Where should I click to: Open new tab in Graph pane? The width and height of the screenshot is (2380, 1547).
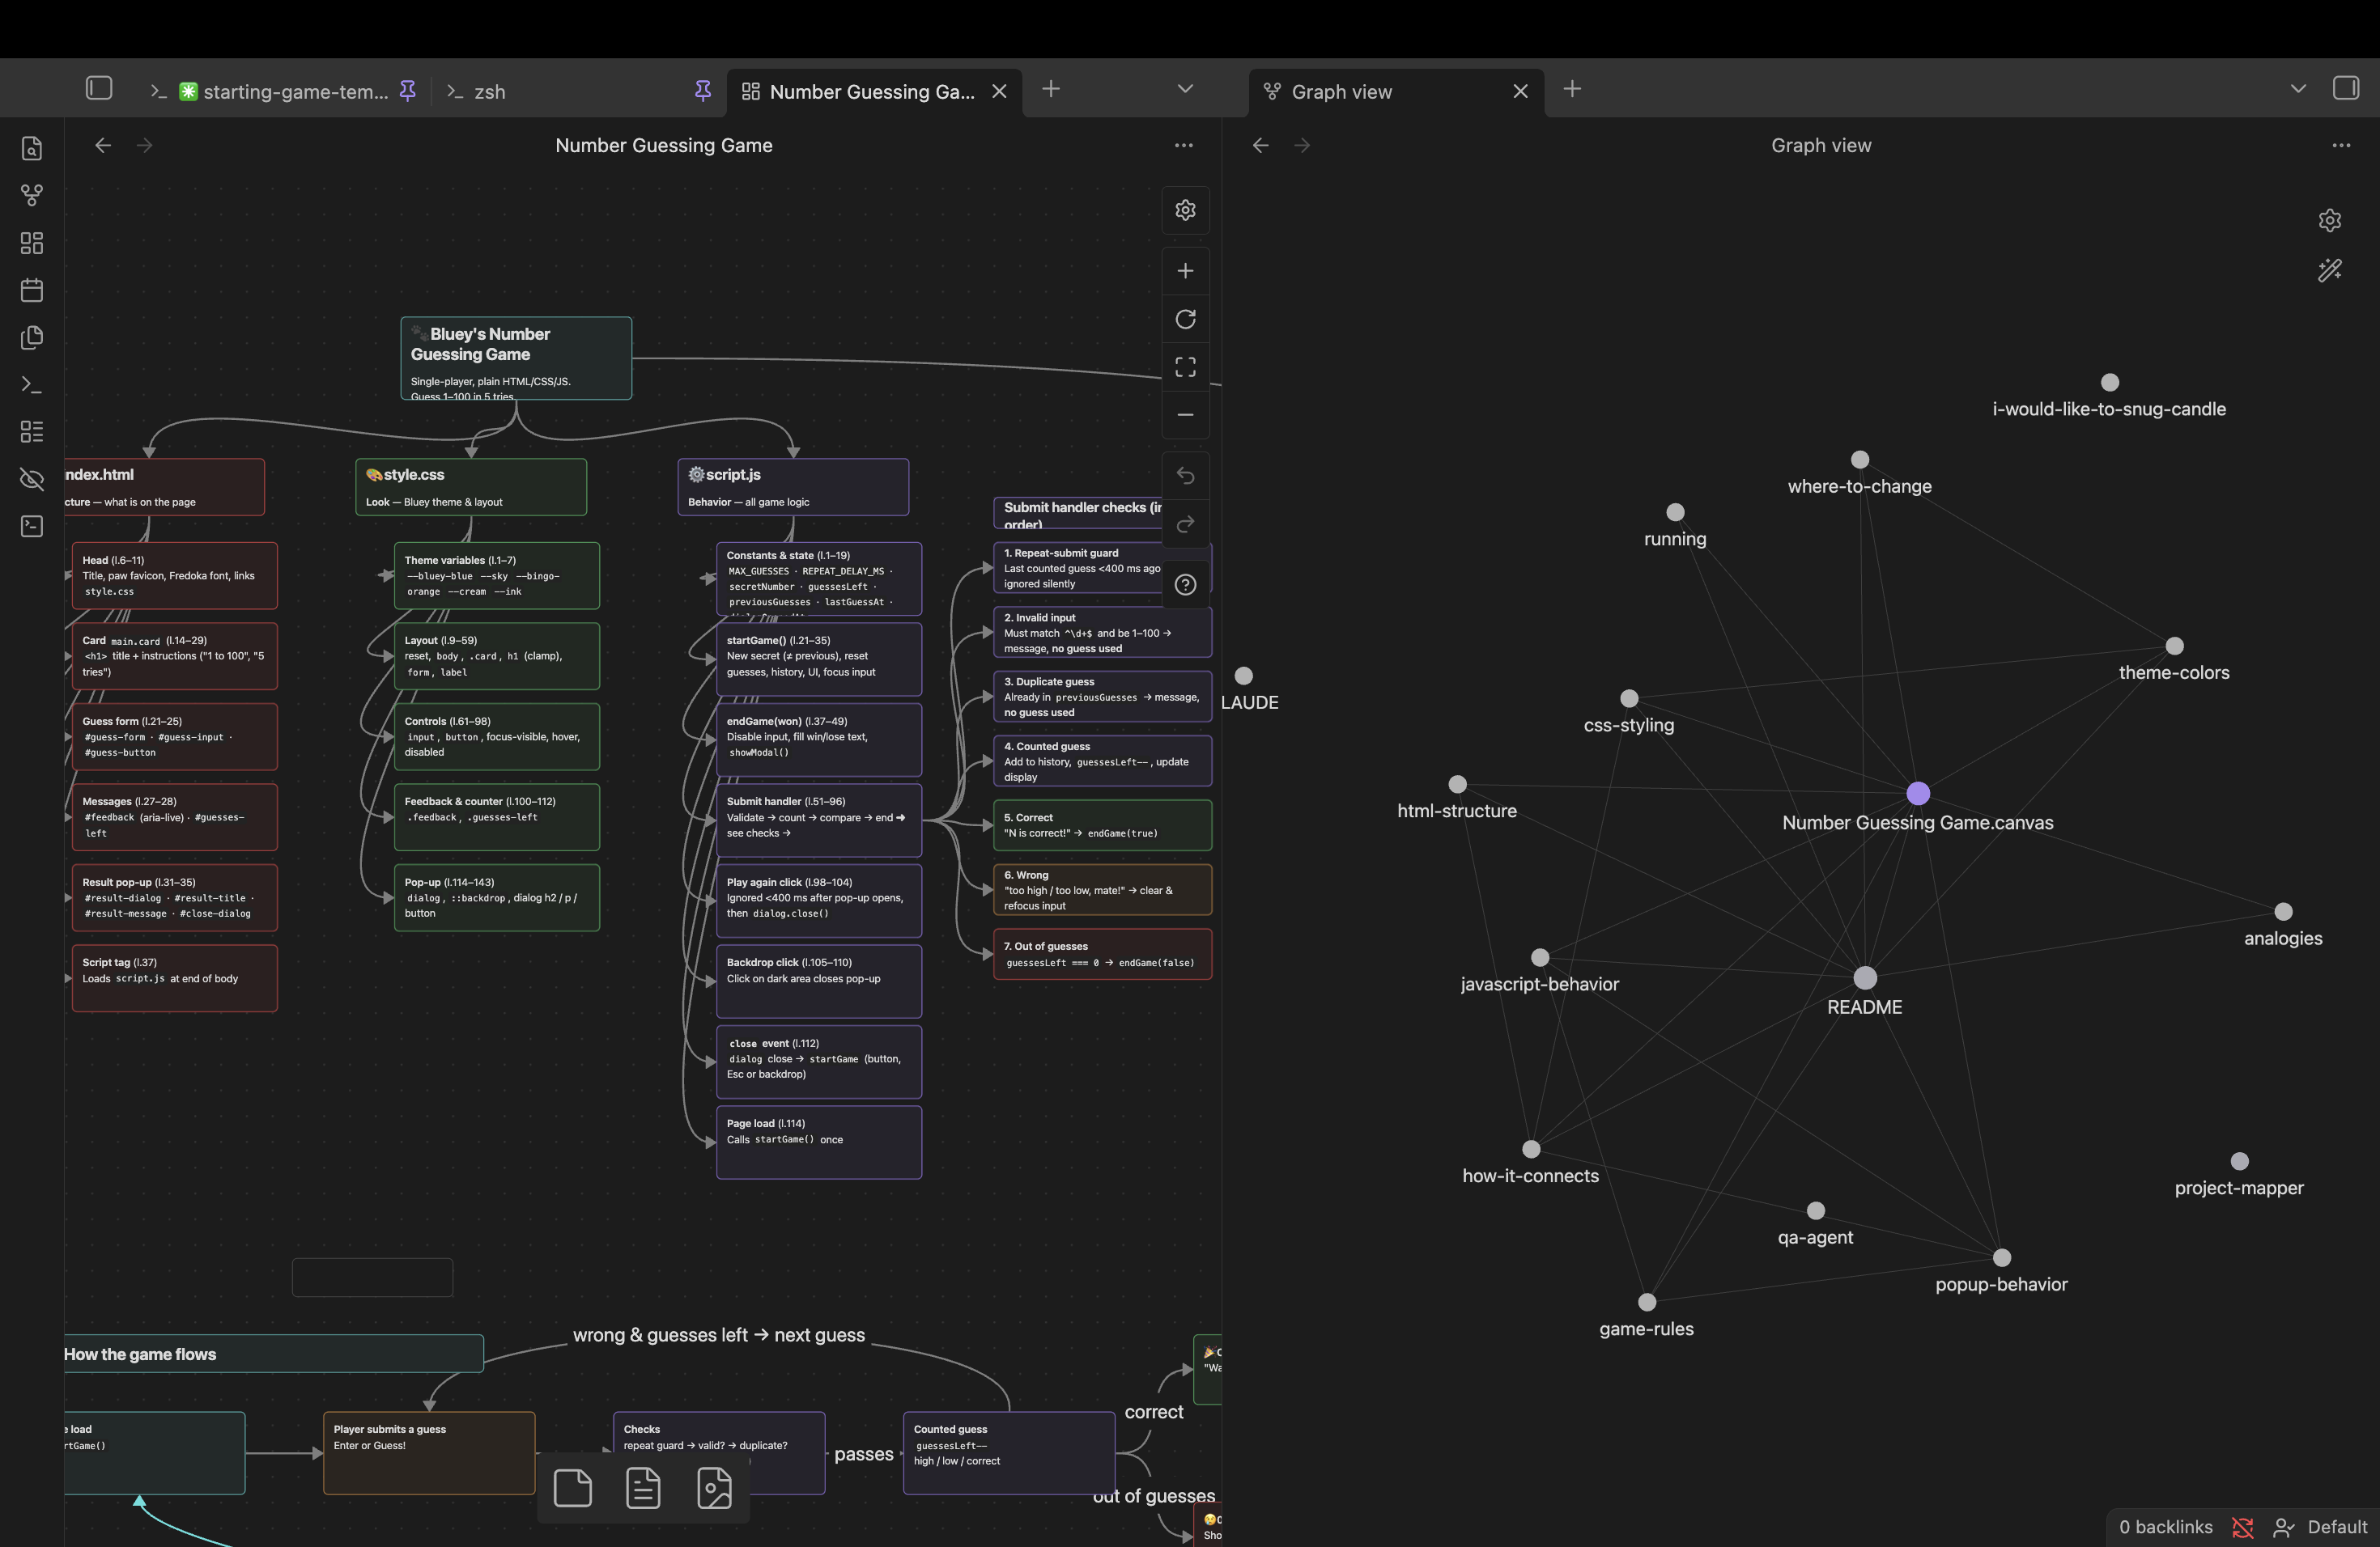click(x=1572, y=89)
